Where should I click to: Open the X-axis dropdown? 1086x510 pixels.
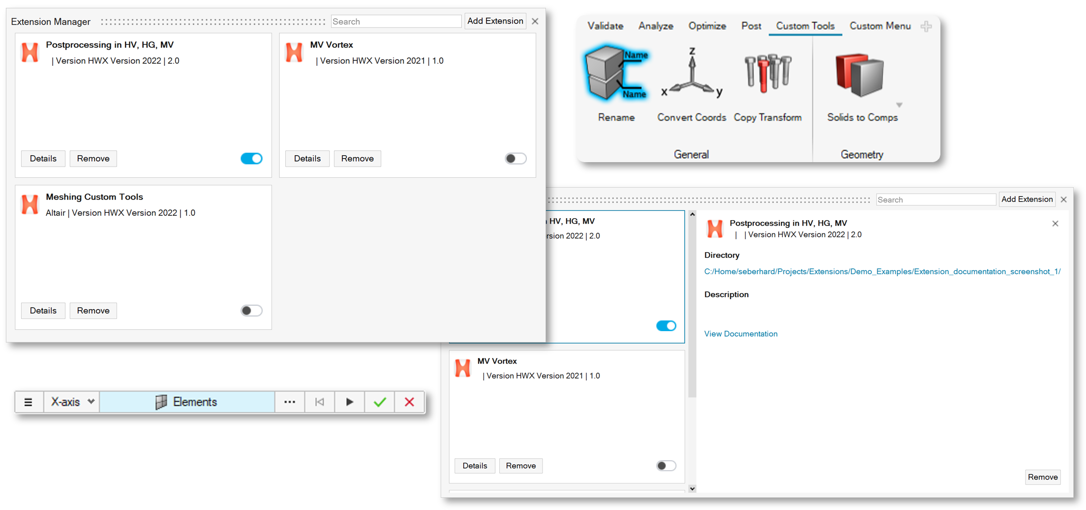pyautogui.click(x=72, y=402)
